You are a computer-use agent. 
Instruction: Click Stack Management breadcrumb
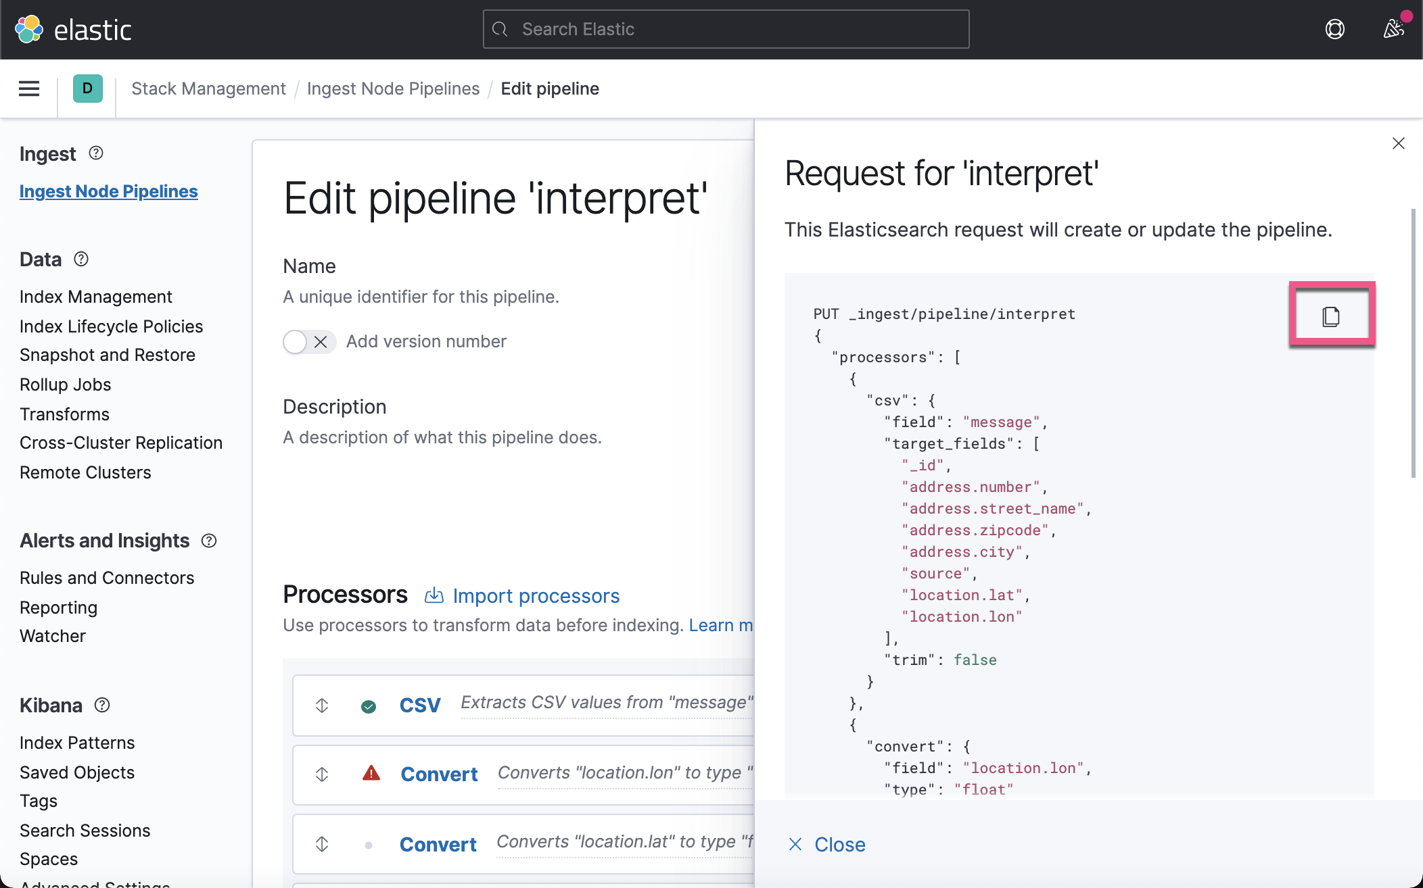209,89
